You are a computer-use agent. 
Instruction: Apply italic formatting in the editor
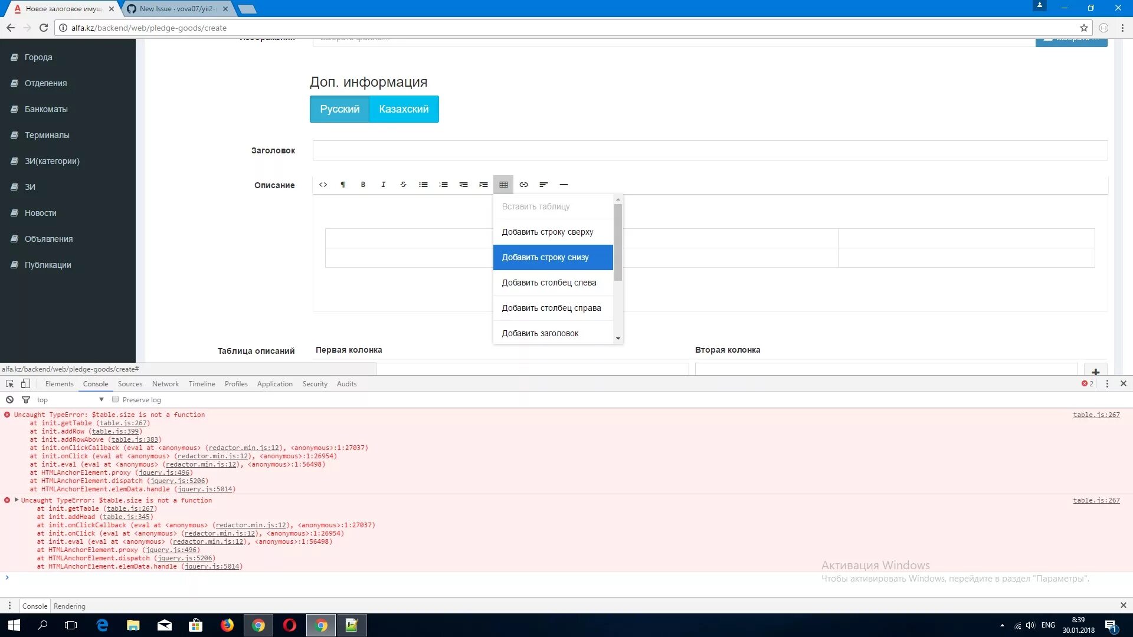pyautogui.click(x=383, y=185)
